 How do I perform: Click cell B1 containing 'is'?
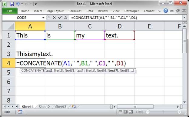60,35
